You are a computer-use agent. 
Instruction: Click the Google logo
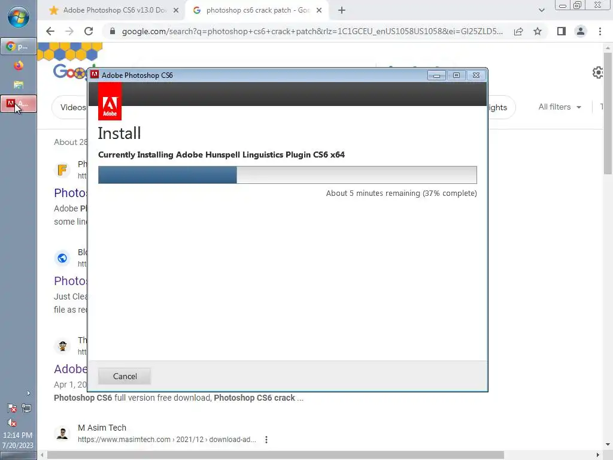pos(71,72)
